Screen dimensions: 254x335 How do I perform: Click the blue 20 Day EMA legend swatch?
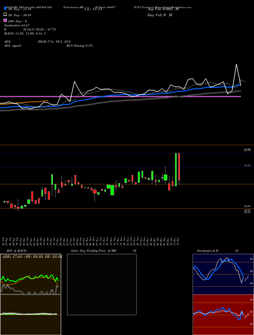[x=5, y=9]
